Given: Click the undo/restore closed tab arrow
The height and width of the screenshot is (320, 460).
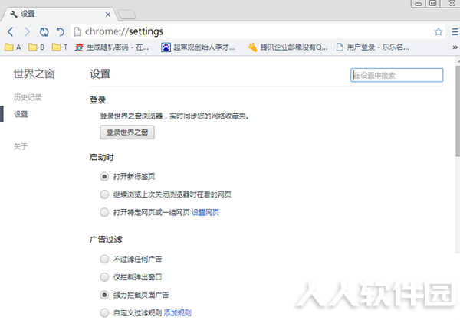Looking at the screenshot, I should pyautogui.click(x=61, y=31).
